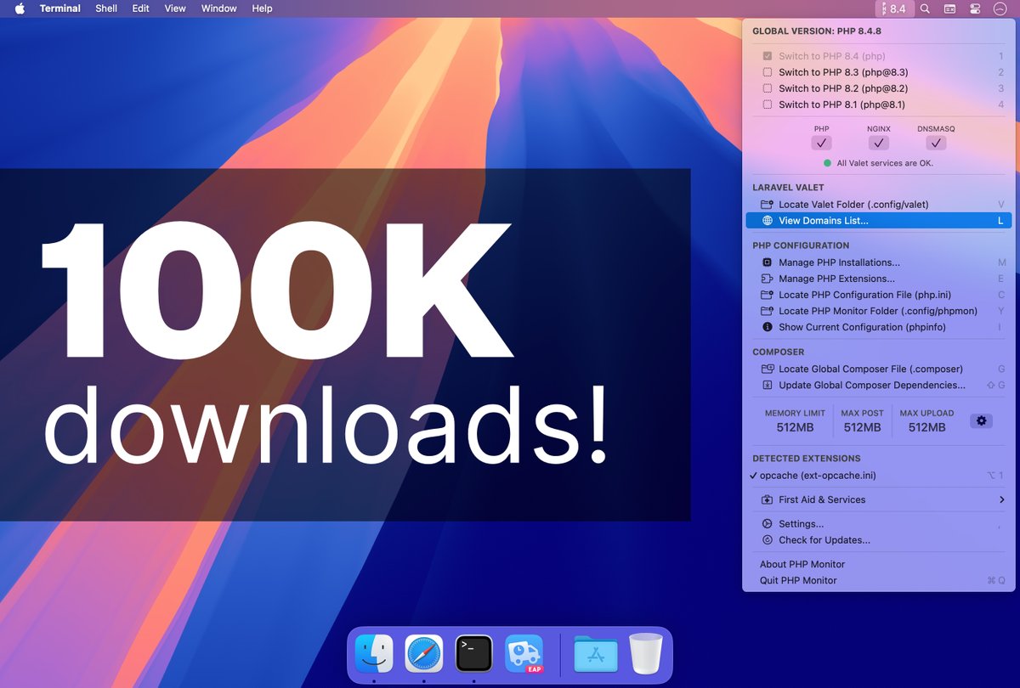Click the Global Composer File folder icon
The image size is (1020, 688).
click(x=767, y=369)
